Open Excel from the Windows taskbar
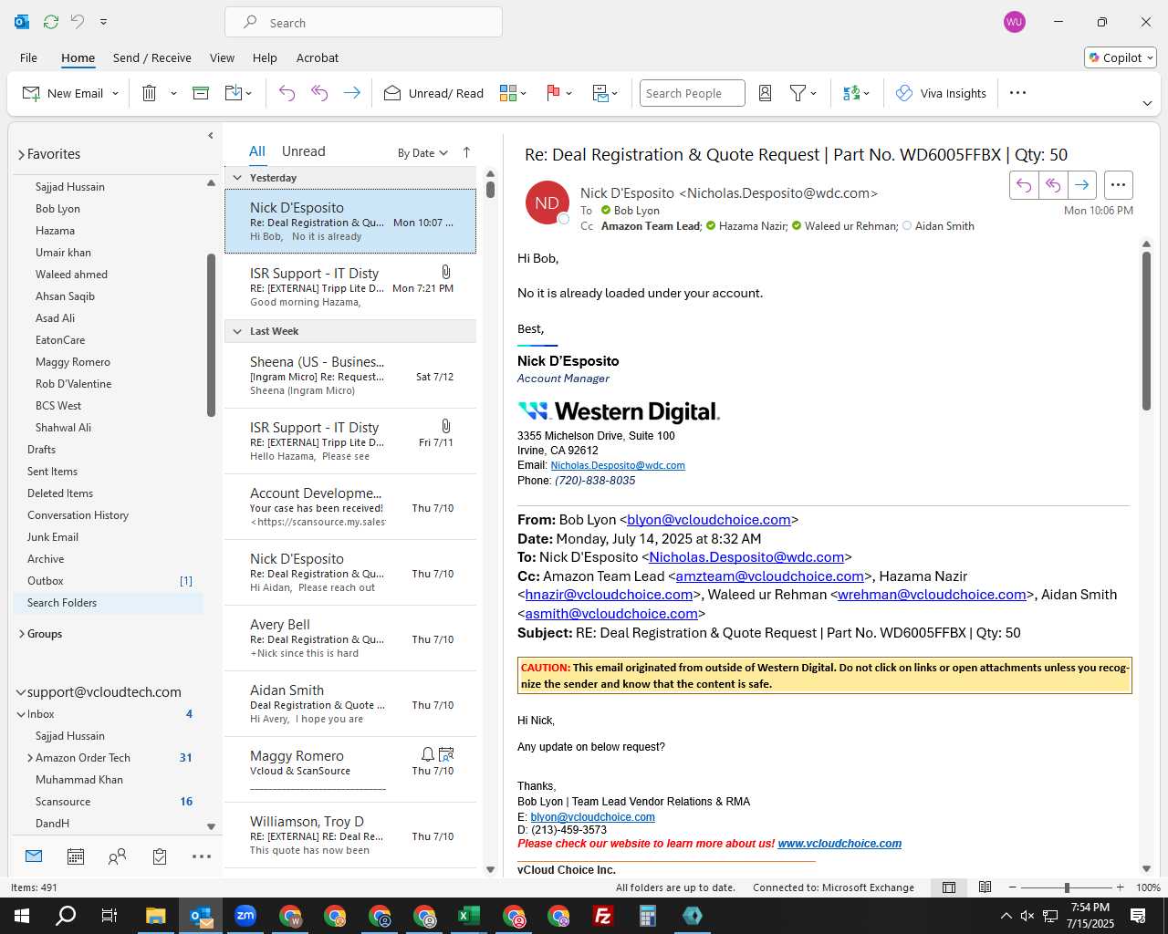 469,916
